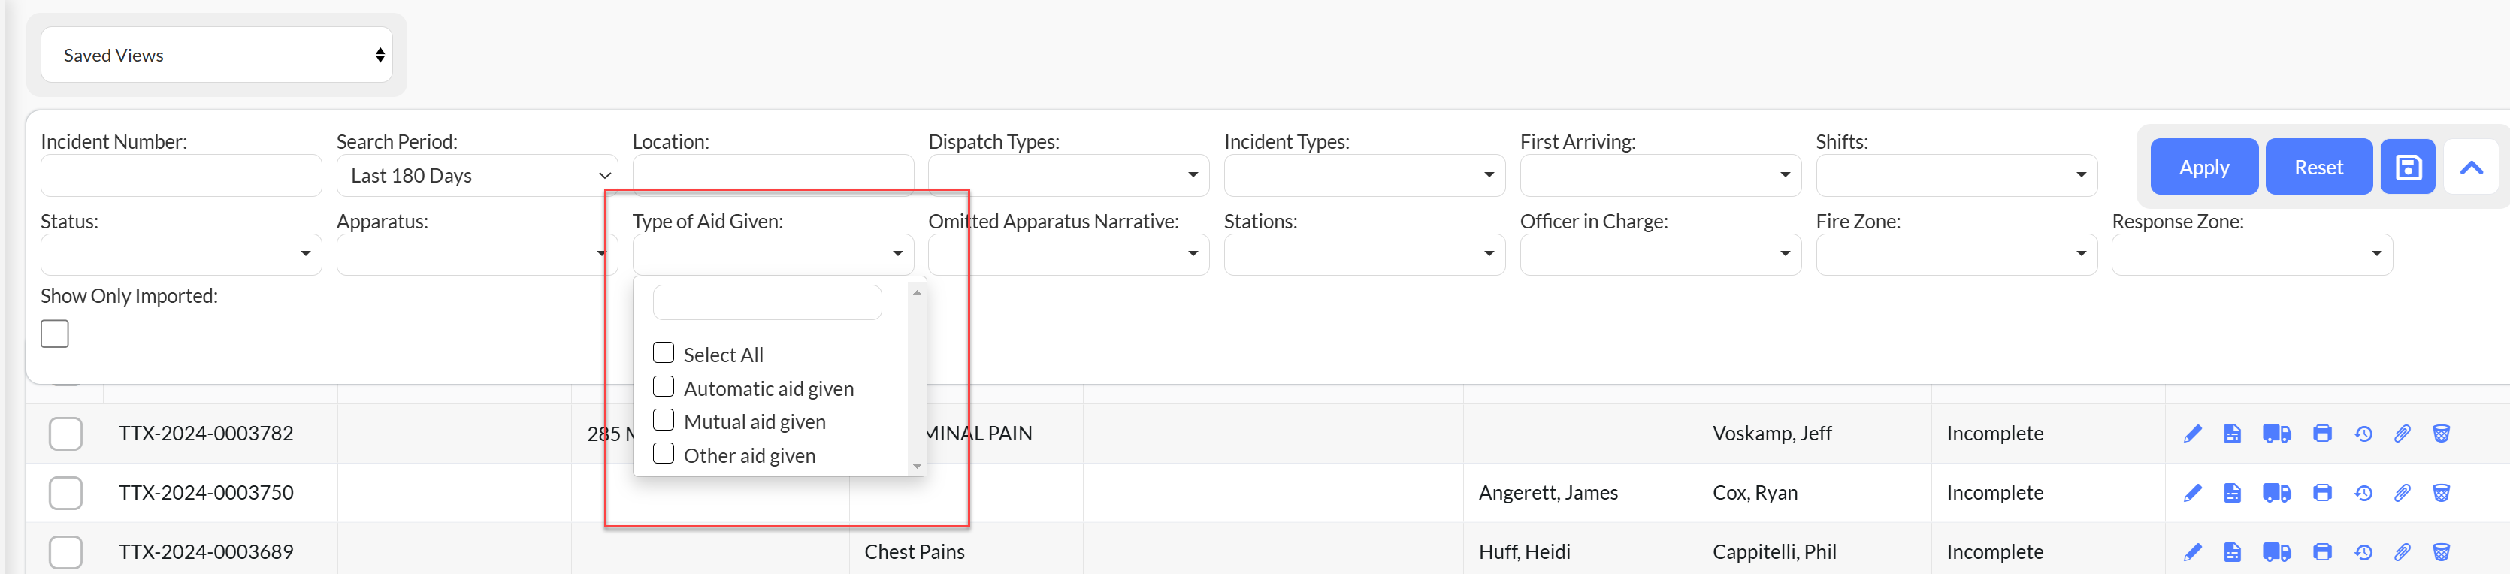This screenshot has width=2510, height=574.
Task: Select the Automatic aid given option
Action: (x=664, y=387)
